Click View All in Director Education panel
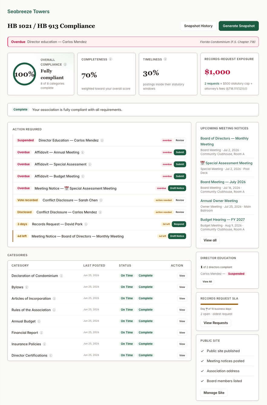Viewport: 267px width, 405px height. (207, 281)
